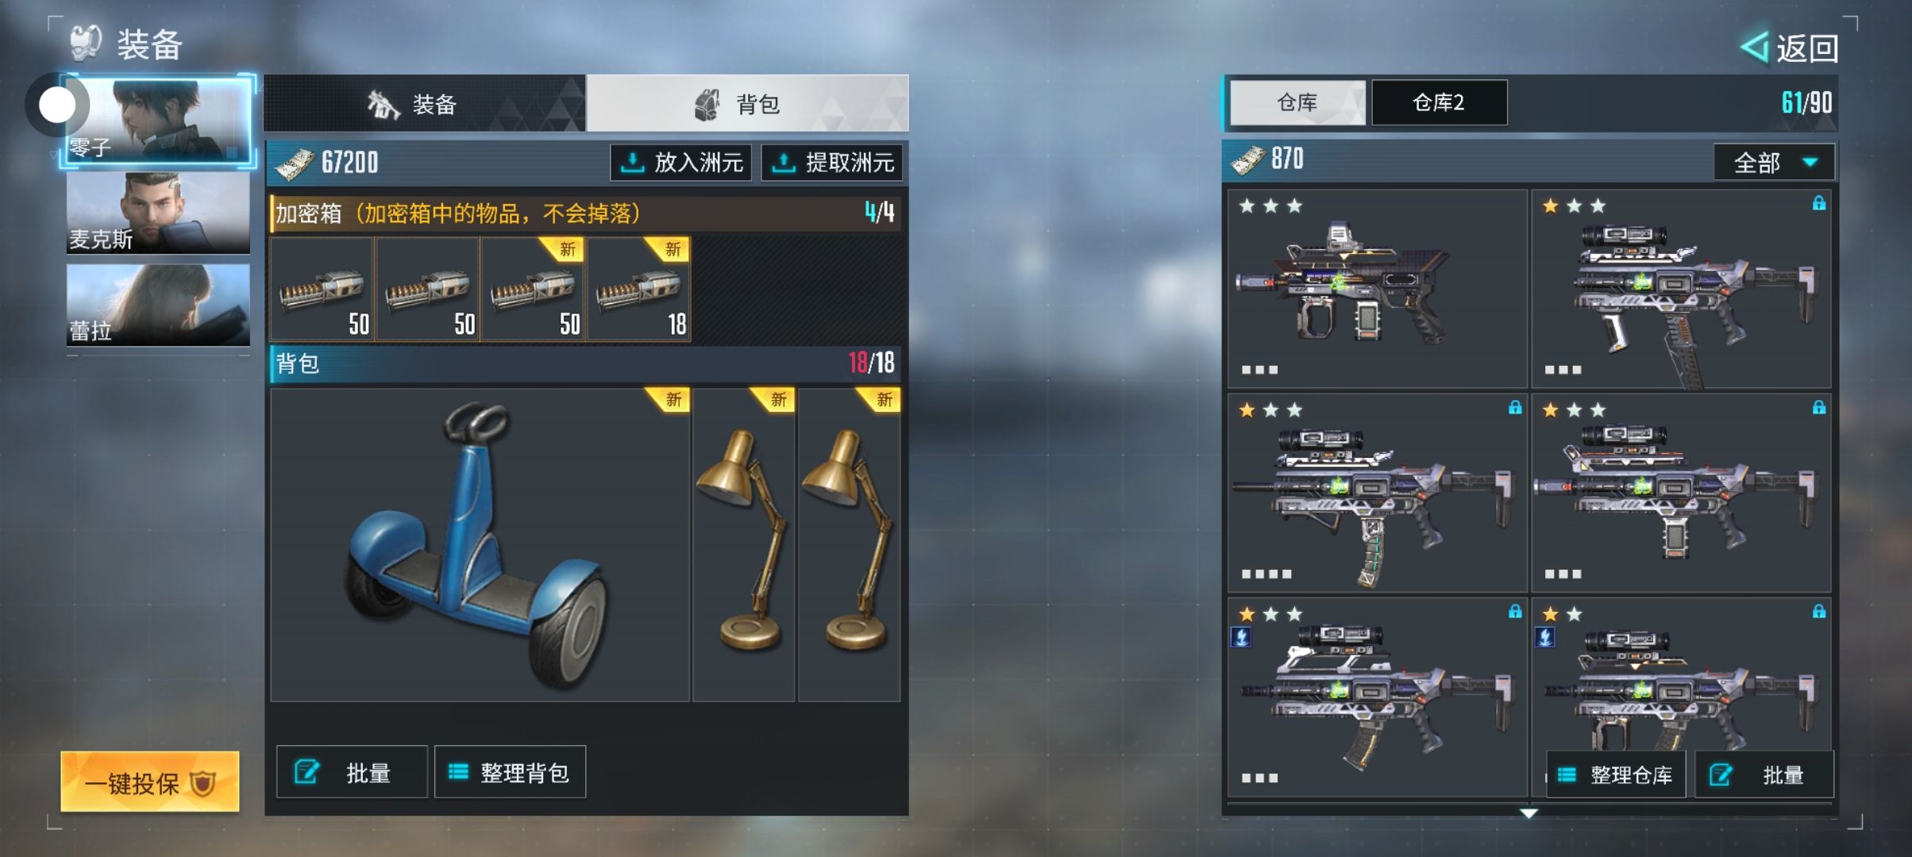Screen dimensions: 1912x857
Task: Select character 麦克斯 portrait
Action: [158, 213]
